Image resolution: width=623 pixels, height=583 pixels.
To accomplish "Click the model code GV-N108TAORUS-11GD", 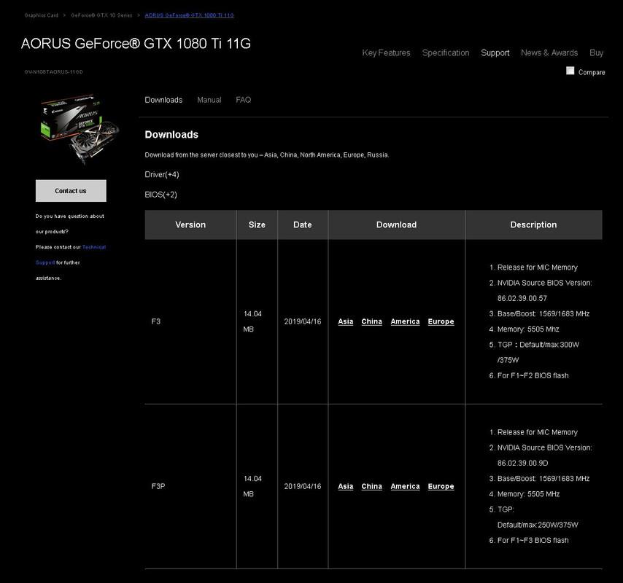I will tap(54, 72).
